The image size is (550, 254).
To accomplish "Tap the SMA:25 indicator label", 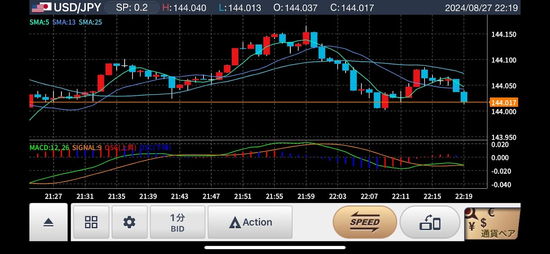I will coord(90,22).
